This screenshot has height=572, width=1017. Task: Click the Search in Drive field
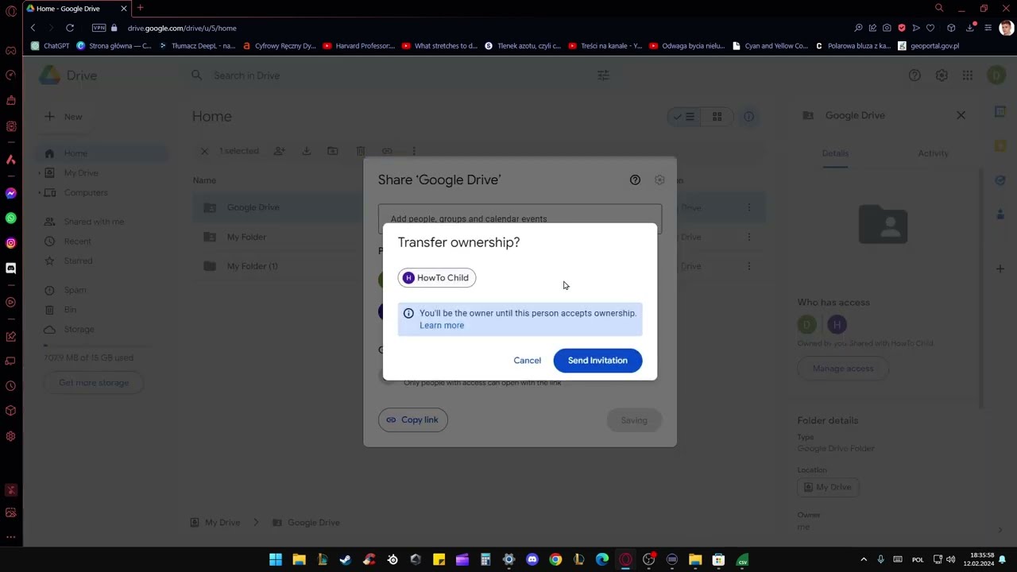[x=397, y=75]
